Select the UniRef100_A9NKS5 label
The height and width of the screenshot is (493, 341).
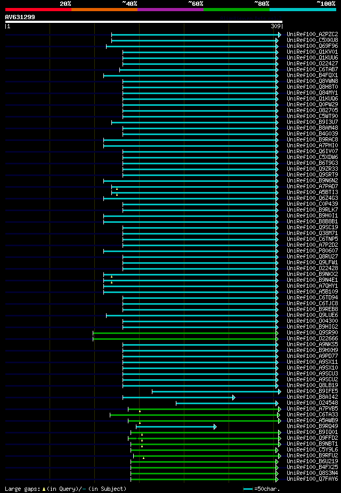[x=312, y=344]
